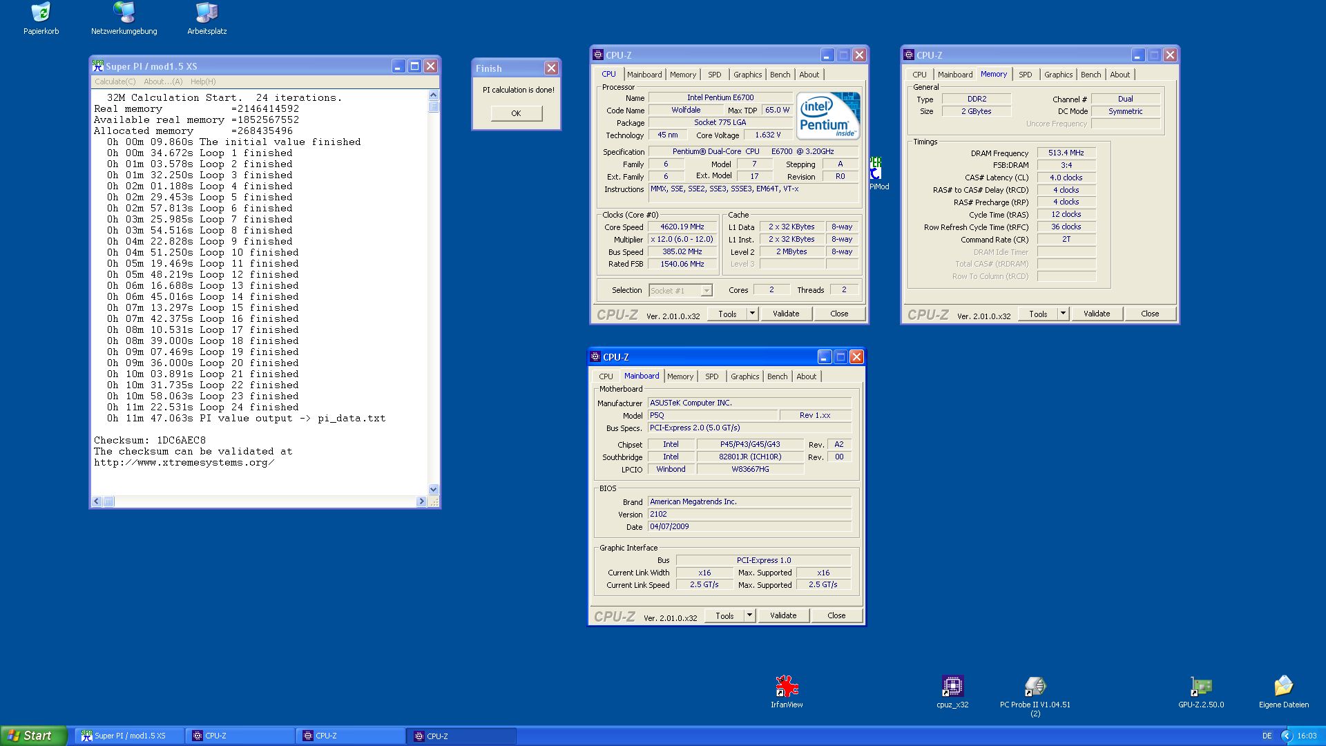1326x746 pixels.
Task: Click the Core Speed 4620.19 MHz value
Action: (682, 227)
